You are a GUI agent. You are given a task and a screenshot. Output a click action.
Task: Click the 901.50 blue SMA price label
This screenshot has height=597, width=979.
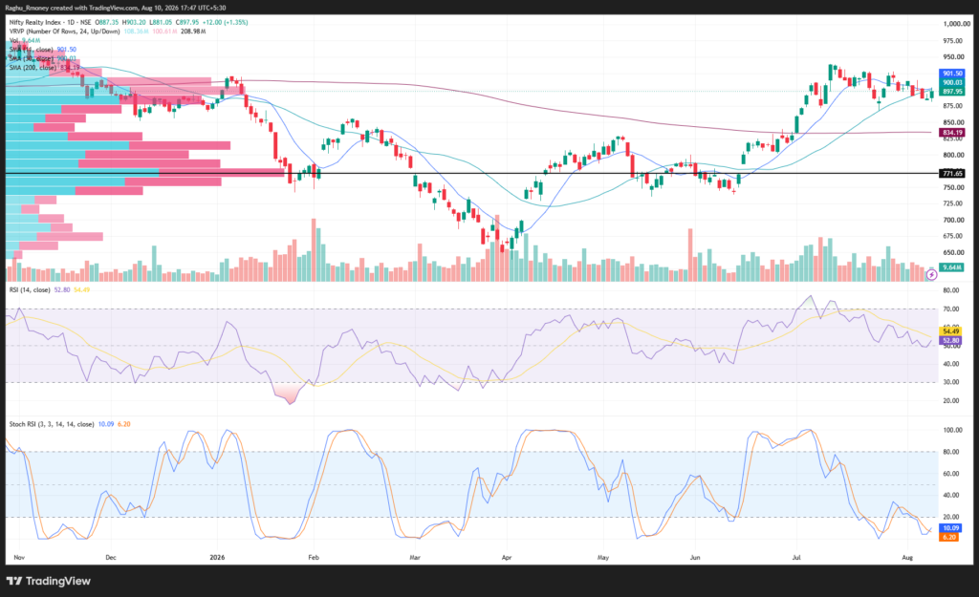(952, 74)
